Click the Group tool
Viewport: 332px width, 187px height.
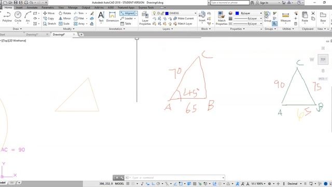click(268, 17)
